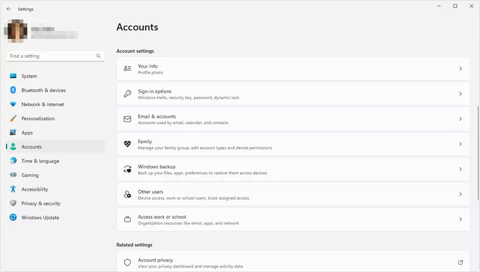The image size is (480, 272).
Task: Click the Windows backup icon
Action: click(127, 169)
